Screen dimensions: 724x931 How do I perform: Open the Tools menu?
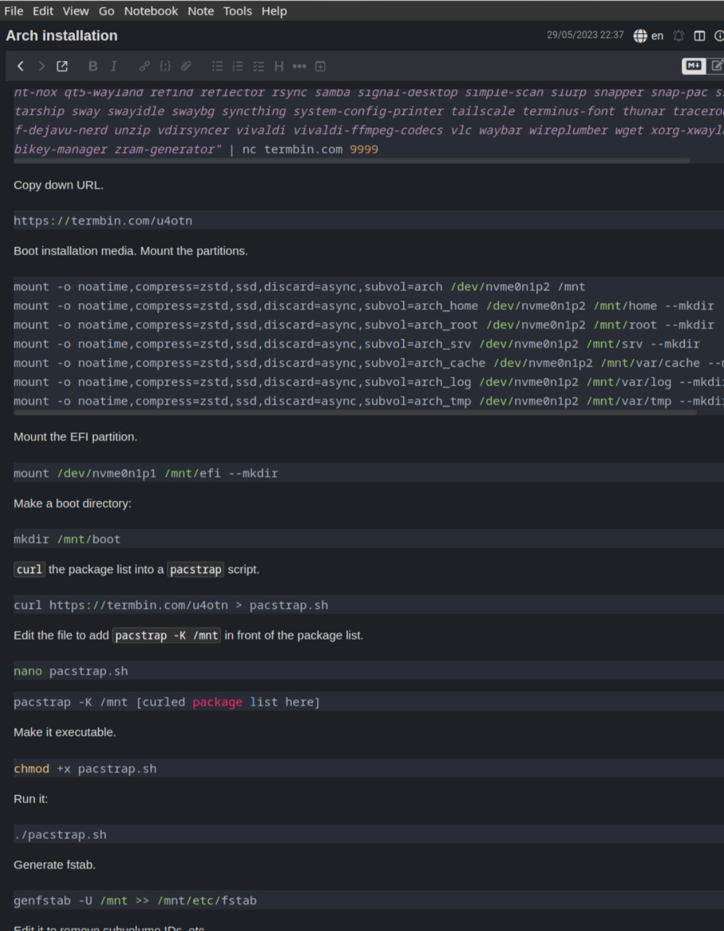(238, 11)
